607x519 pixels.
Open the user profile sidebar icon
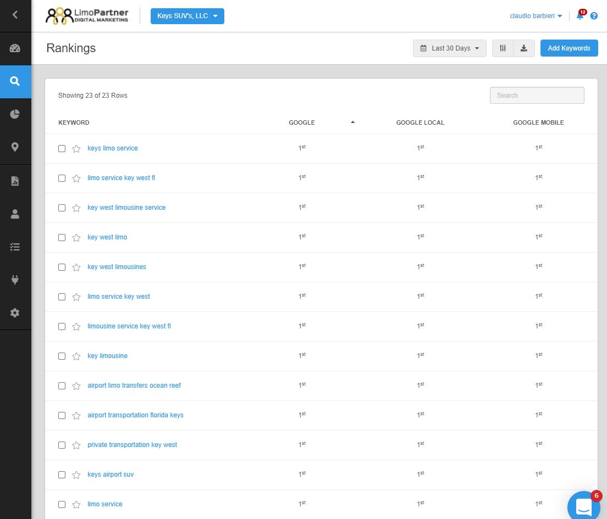(15, 214)
